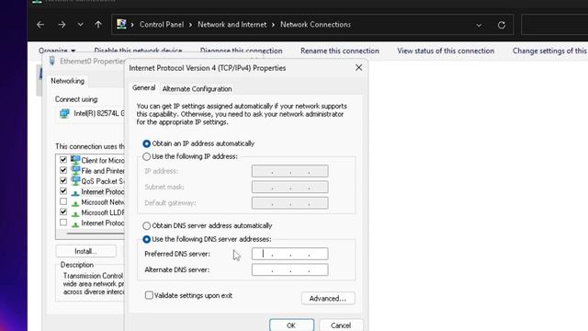Expand chevron after Control Panel breadcrumb
This screenshot has height=331, width=588.
(x=190, y=25)
